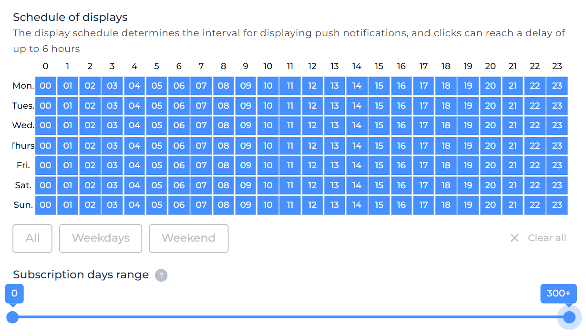Toggle Saturday hour 18 cell
The height and width of the screenshot is (336, 586).
[446, 185]
